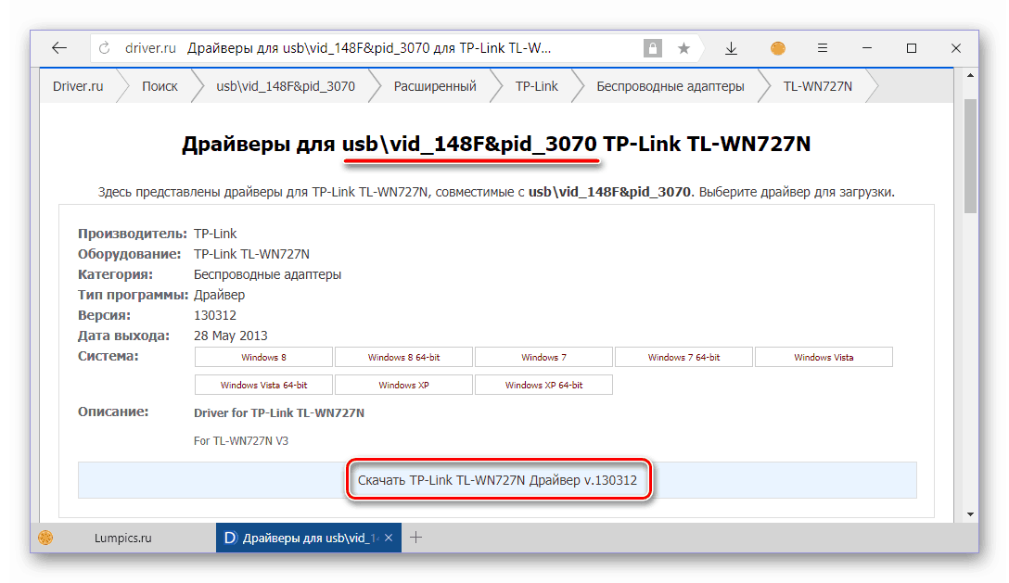Close the browser window

point(955,48)
